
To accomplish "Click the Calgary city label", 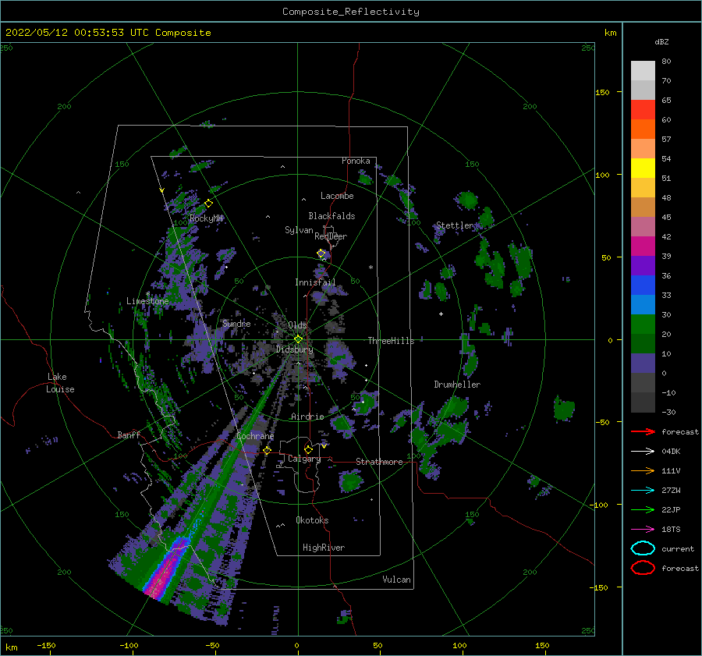I will point(304,459).
